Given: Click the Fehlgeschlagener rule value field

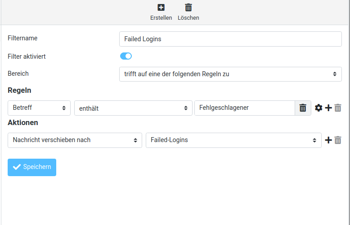Looking at the screenshot, I should pyautogui.click(x=244, y=108).
